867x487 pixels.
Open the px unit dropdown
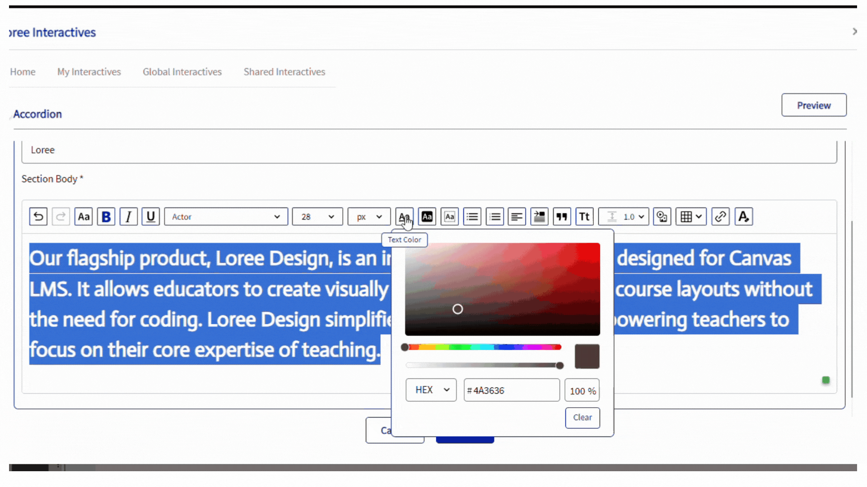click(x=369, y=217)
